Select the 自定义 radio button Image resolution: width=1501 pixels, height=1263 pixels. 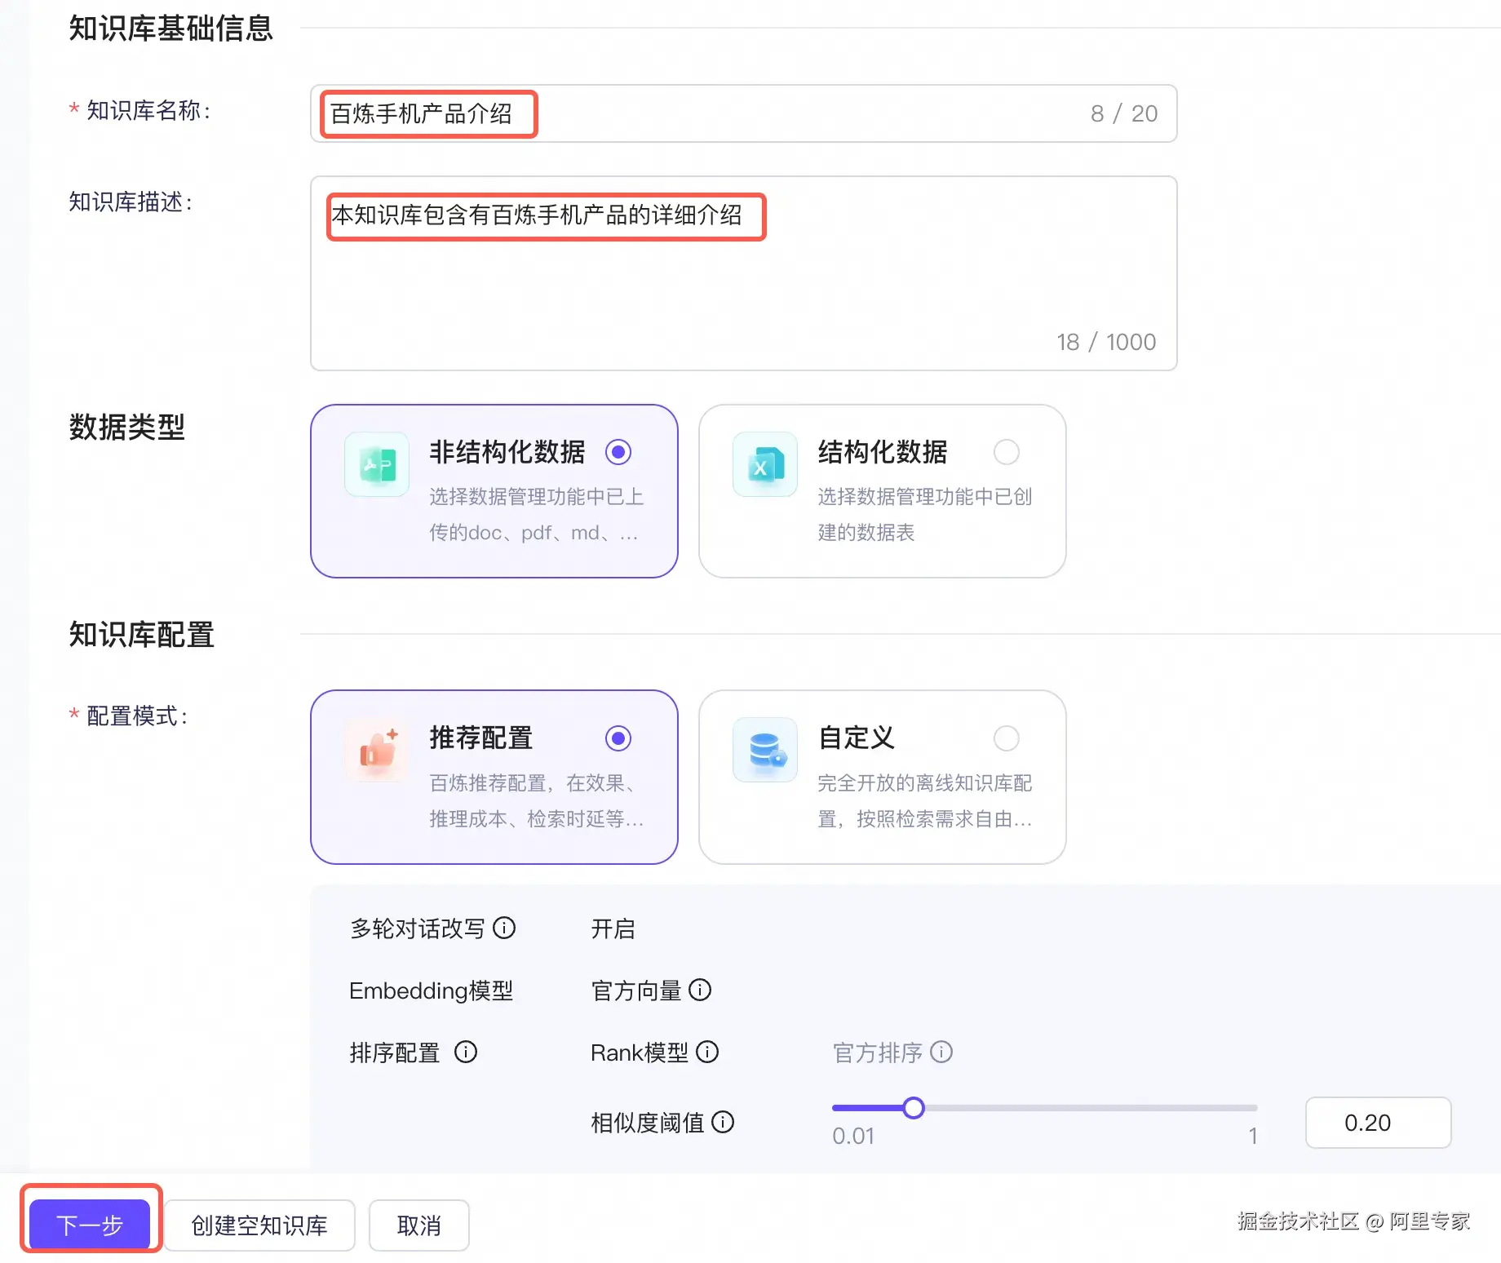click(x=1007, y=738)
